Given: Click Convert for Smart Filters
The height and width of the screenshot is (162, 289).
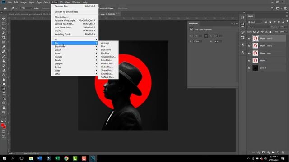Looking at the screenshot, I should coord(75,12).
